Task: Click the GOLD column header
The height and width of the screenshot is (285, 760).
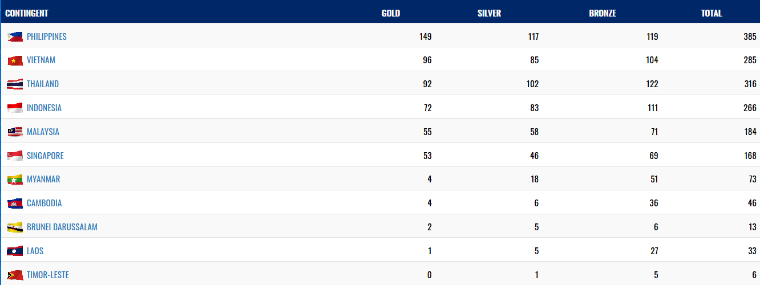Action: (x=391, y=13)
